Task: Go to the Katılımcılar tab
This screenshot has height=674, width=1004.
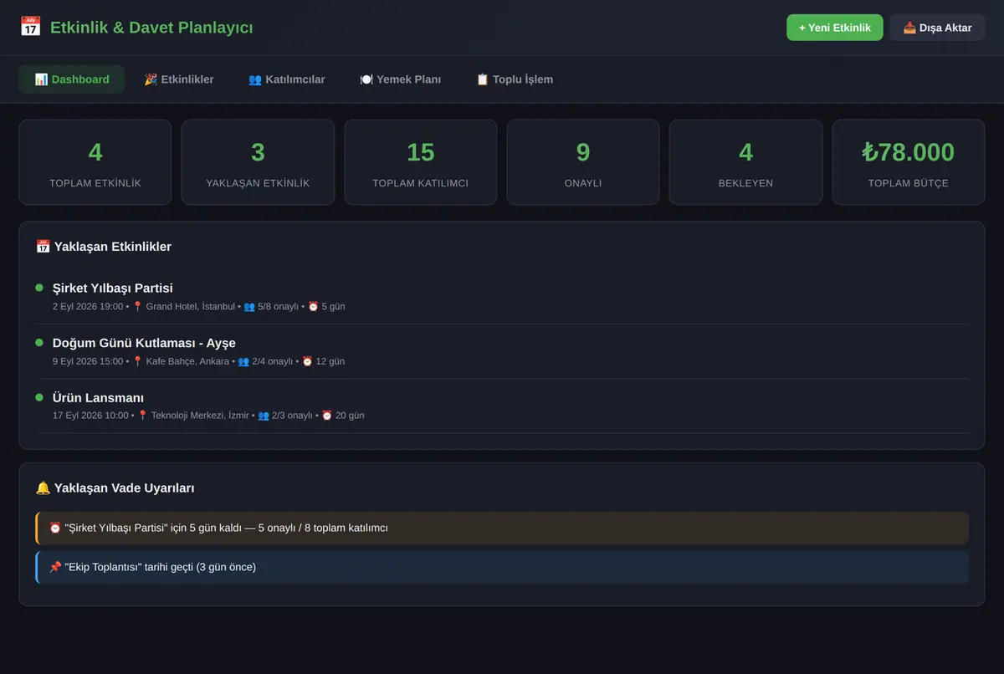Action: click(x=287, y=79)
